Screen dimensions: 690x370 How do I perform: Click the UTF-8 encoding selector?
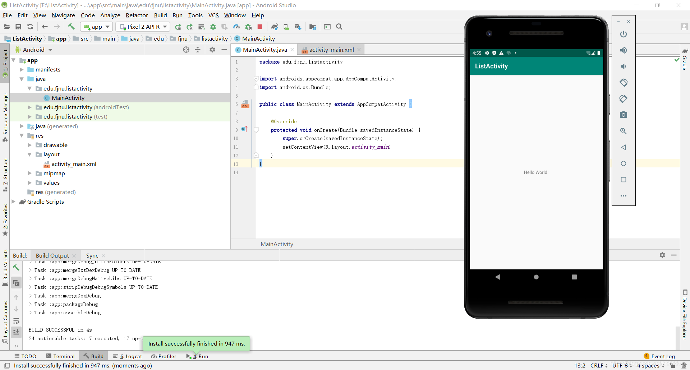(622, 365)
